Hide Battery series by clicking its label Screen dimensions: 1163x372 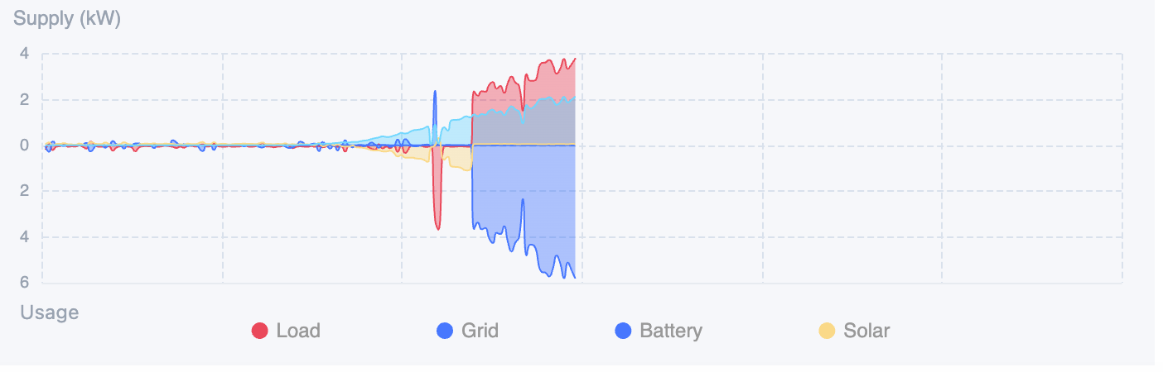671,331
